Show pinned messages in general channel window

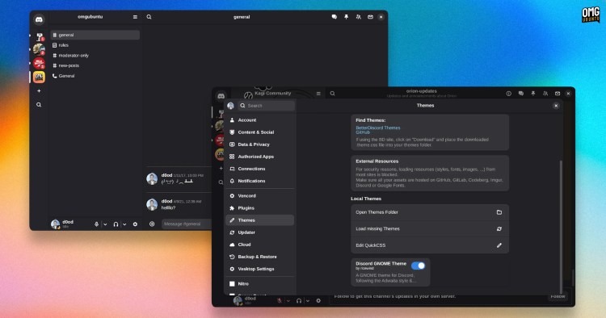click(347, 17)
